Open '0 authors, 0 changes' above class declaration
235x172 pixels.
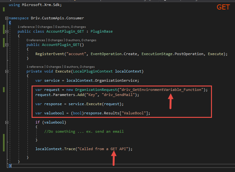(x=70, y=27)
